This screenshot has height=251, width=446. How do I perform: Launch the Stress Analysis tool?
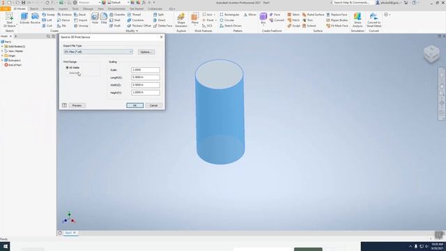coord(357,20)
